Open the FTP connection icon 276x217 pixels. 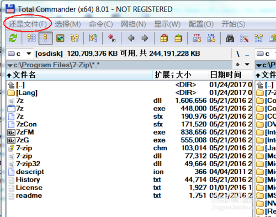[197, 38]
